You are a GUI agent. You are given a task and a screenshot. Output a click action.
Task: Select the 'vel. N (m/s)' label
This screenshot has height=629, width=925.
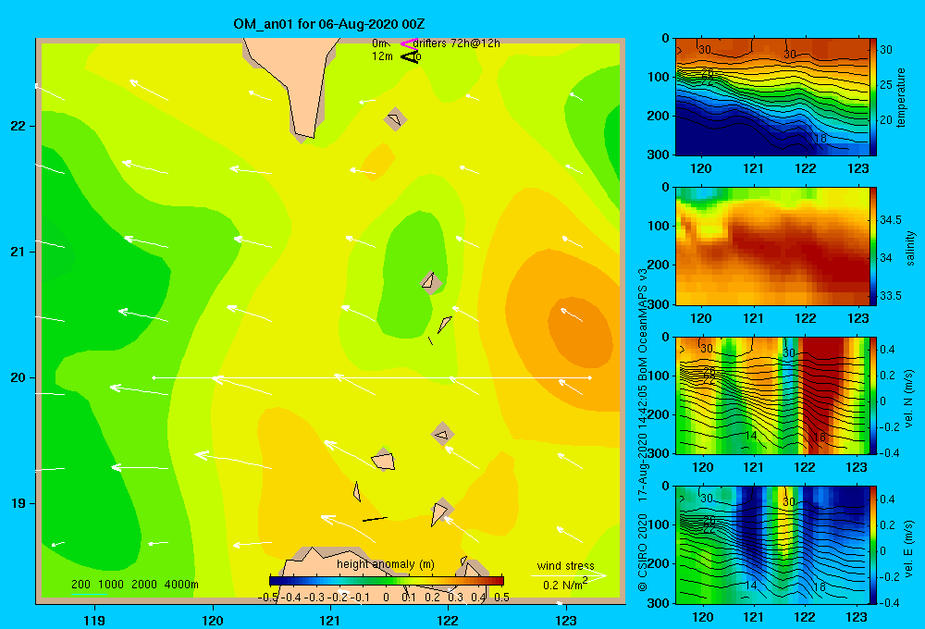tap(909, 399)
